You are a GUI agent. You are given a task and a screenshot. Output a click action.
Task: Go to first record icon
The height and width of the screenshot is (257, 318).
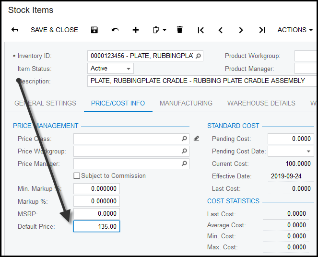point(201,30)
